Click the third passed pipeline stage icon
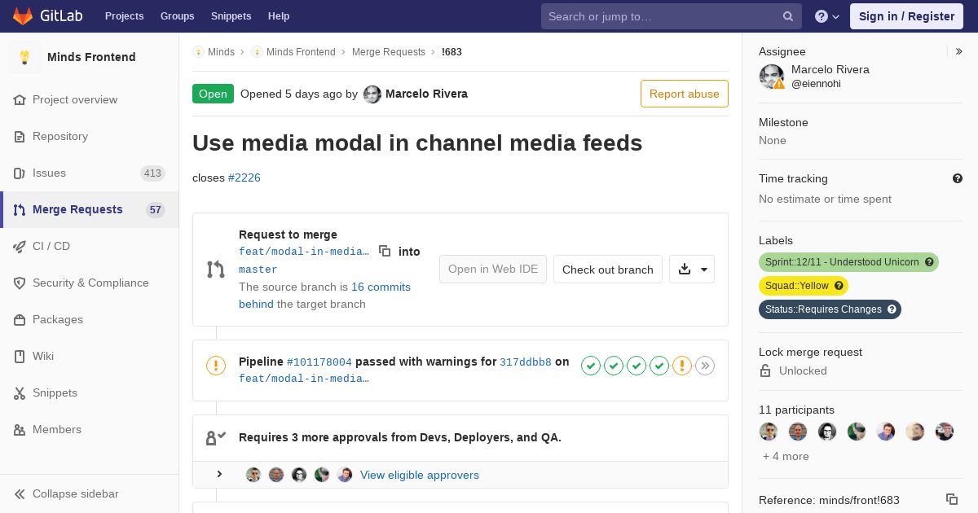 (637, 366)
